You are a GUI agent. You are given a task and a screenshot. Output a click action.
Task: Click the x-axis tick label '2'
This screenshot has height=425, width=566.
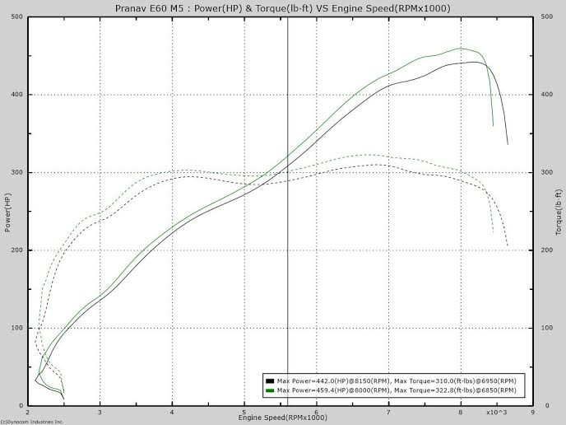coord(27,412)
